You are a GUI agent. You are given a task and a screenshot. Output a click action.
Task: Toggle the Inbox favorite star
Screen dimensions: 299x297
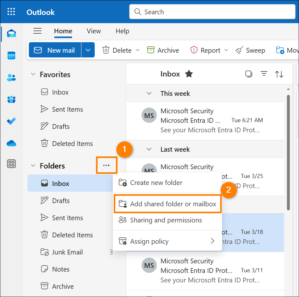189,74
